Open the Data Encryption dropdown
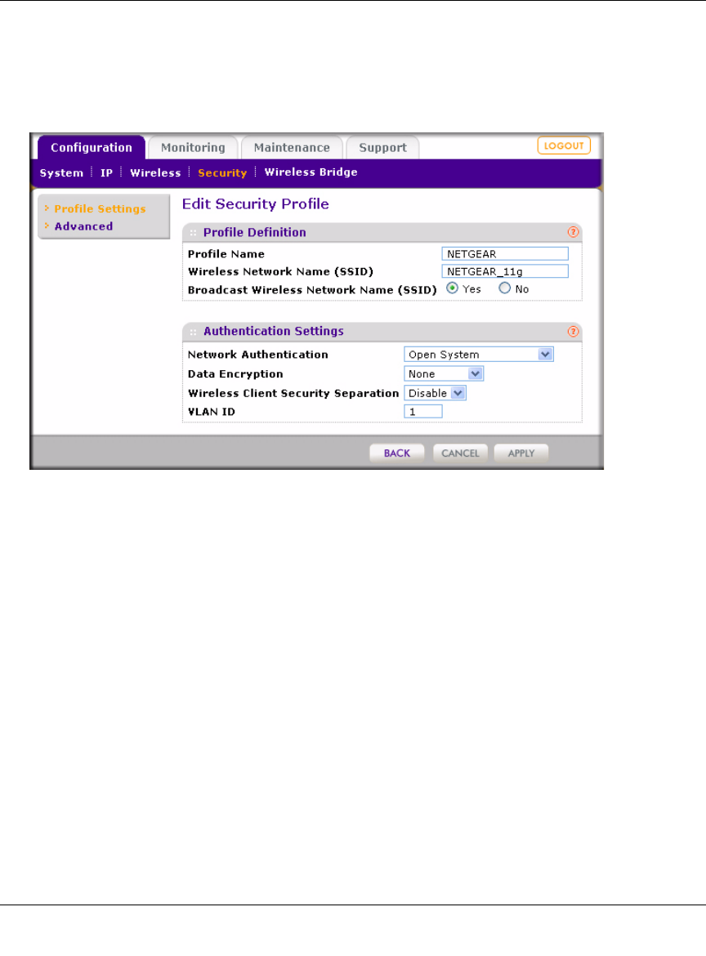 click(x=444, y=373)
